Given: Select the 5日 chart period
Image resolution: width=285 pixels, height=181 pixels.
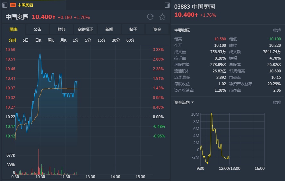Looking at the screenshot, I should point(26,40).
